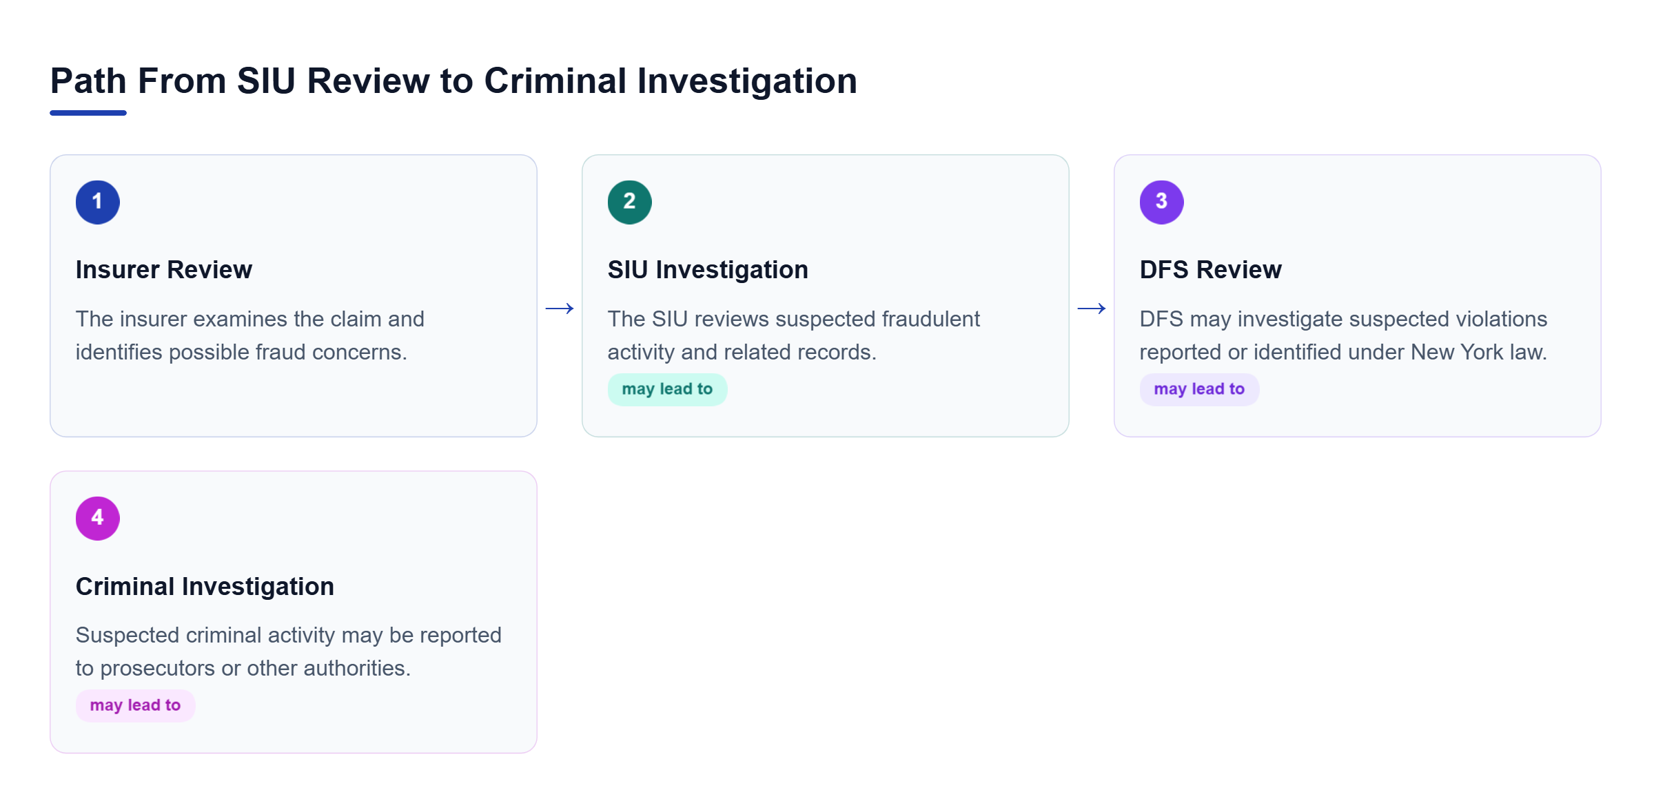1654x803 pixels.
Task: Select the 'Insurer Review' heading
Action: [x=164, y=269]
